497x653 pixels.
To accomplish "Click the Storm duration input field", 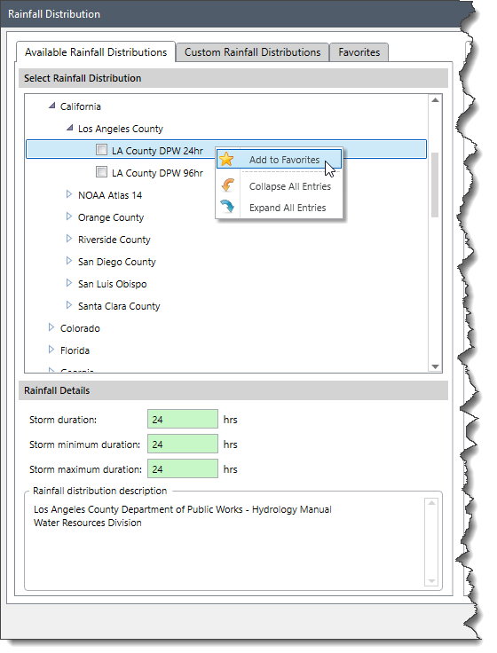I will pyautogui.click(x=183, y=419).
